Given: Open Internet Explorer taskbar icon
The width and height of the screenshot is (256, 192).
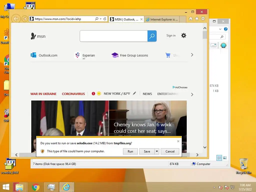Looking at the screenshot, I should coord(66,187).
